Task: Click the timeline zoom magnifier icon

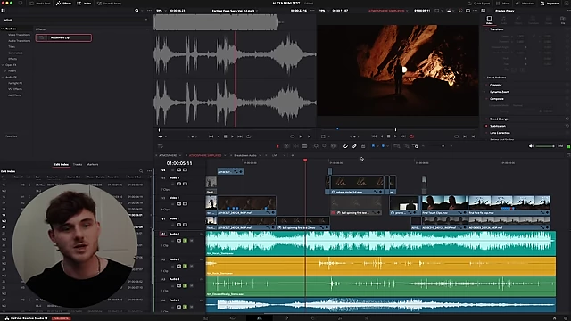Action: (416, 146)
